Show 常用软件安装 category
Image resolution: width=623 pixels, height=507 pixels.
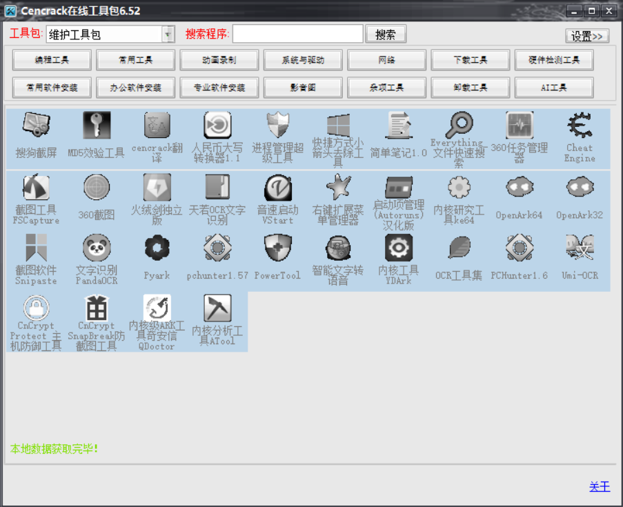click(52, 88)
